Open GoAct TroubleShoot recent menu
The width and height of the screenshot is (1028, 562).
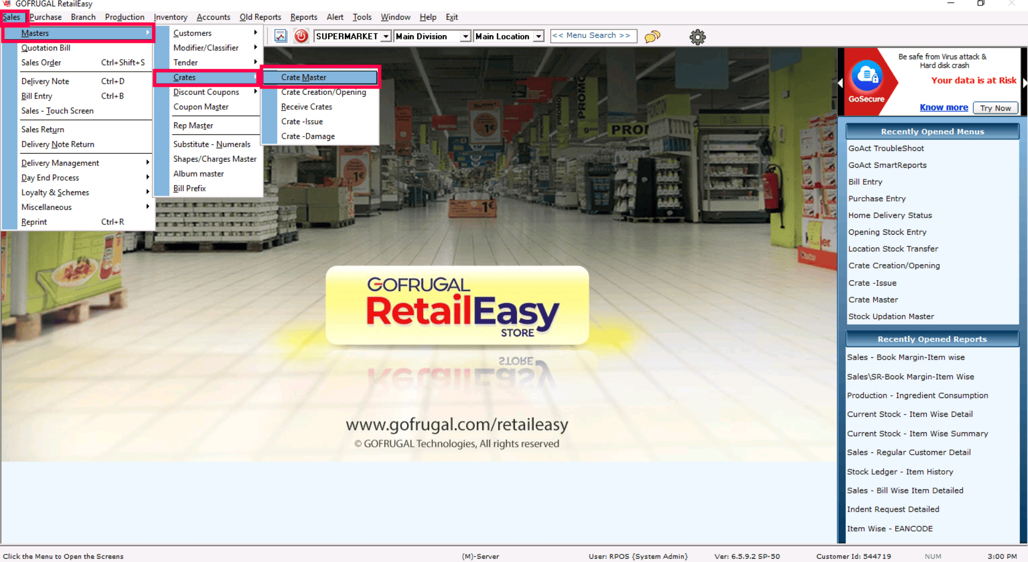point(886,148)
